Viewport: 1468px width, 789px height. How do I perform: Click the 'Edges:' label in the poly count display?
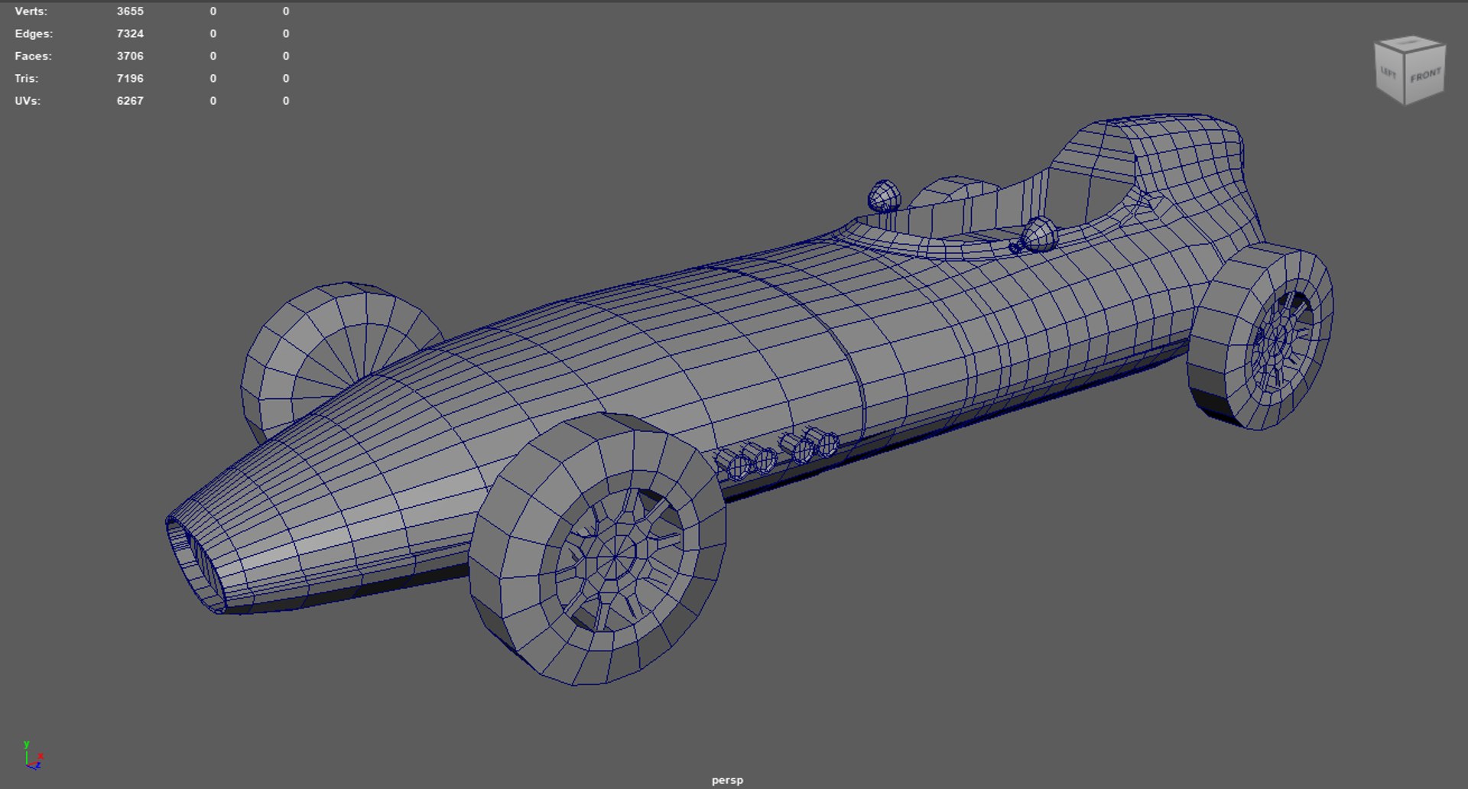click(34, 34)
